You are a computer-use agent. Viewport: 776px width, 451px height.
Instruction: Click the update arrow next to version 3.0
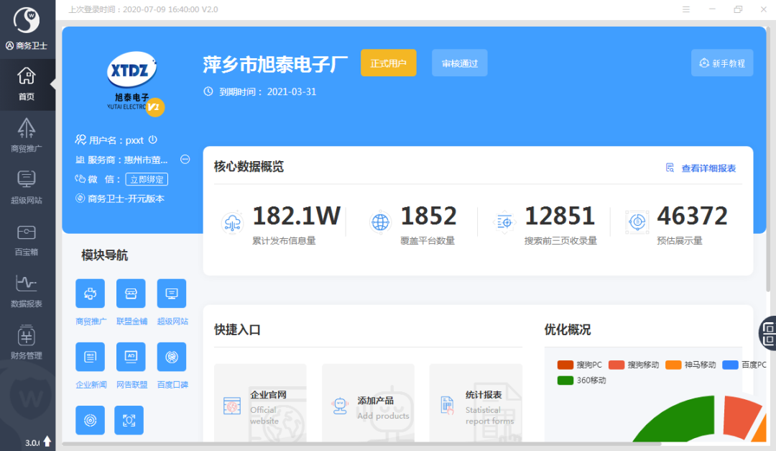point(47,441)
